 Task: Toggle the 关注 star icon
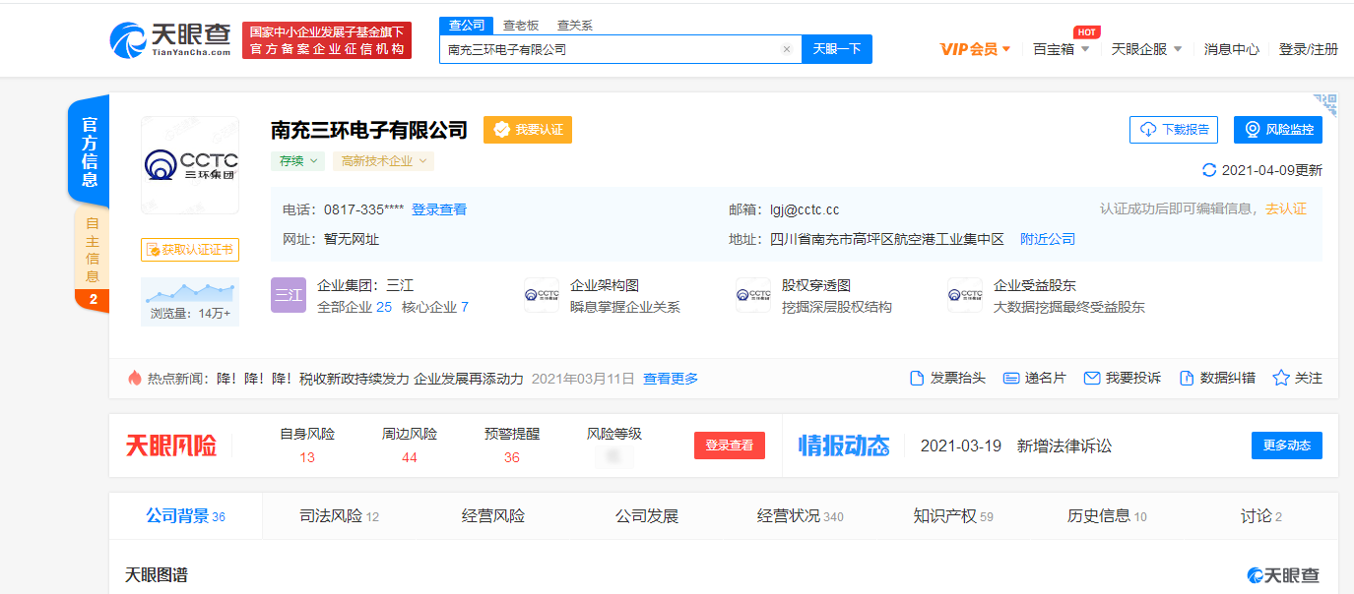(1281, 378)
